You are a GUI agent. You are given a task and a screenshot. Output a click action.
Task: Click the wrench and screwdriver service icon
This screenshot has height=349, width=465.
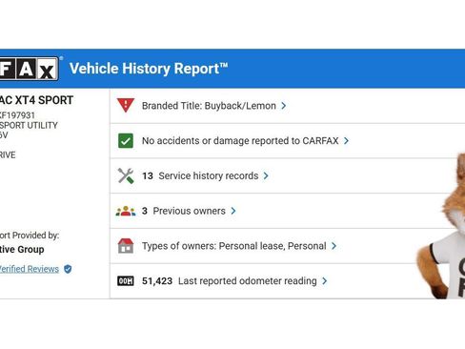tap(126, 175)
